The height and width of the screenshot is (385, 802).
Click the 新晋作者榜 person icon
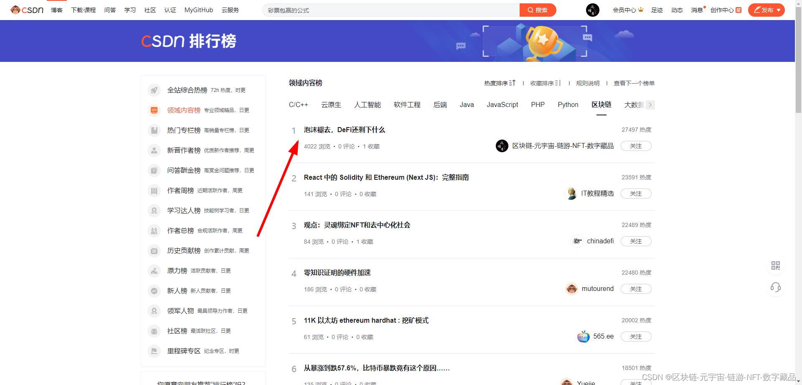[x=154, y=150]
